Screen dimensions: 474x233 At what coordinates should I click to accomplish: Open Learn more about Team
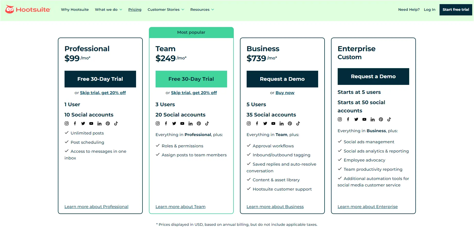click(181, 207)
